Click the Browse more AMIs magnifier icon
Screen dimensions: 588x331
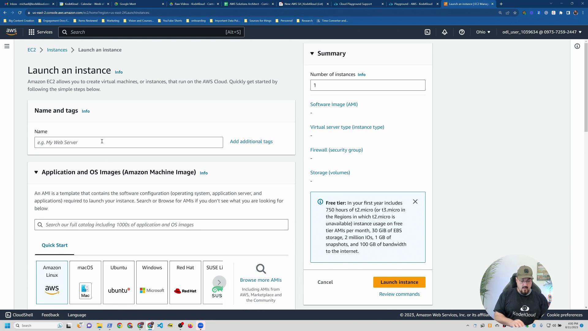[261, 269]
